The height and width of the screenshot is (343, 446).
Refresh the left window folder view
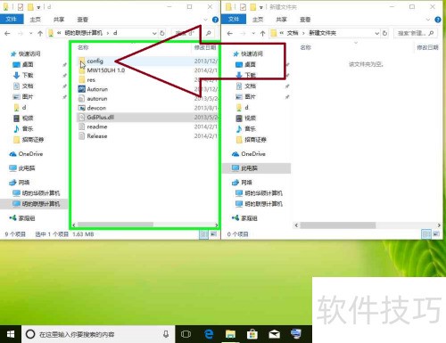tap(162, 33)
